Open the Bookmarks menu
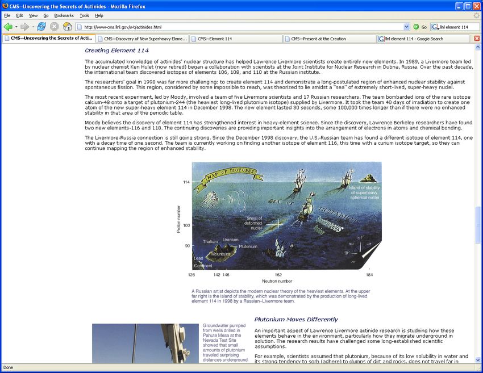 64,16
